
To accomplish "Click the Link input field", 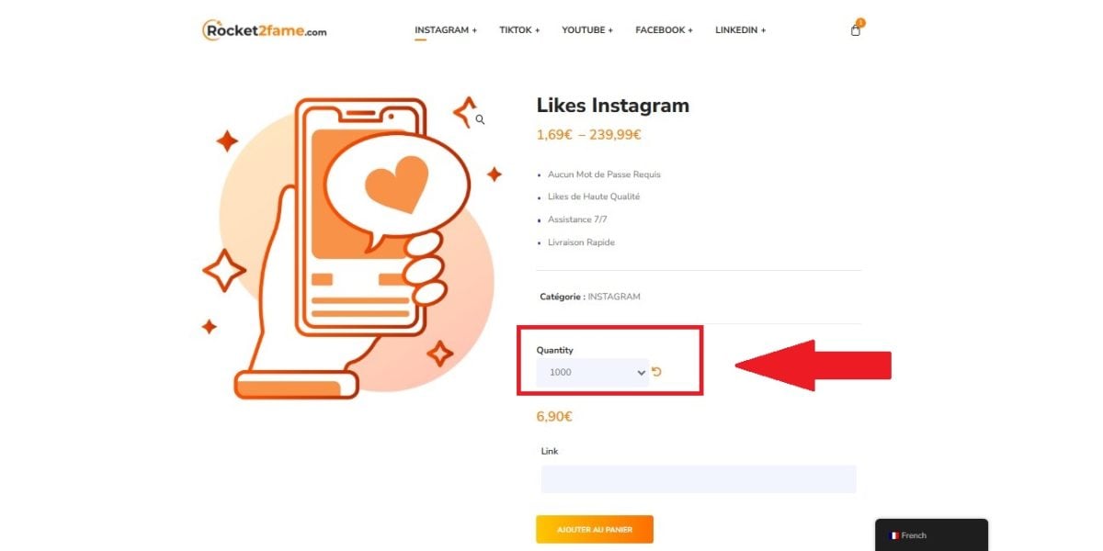I will (x=699, y=478).
